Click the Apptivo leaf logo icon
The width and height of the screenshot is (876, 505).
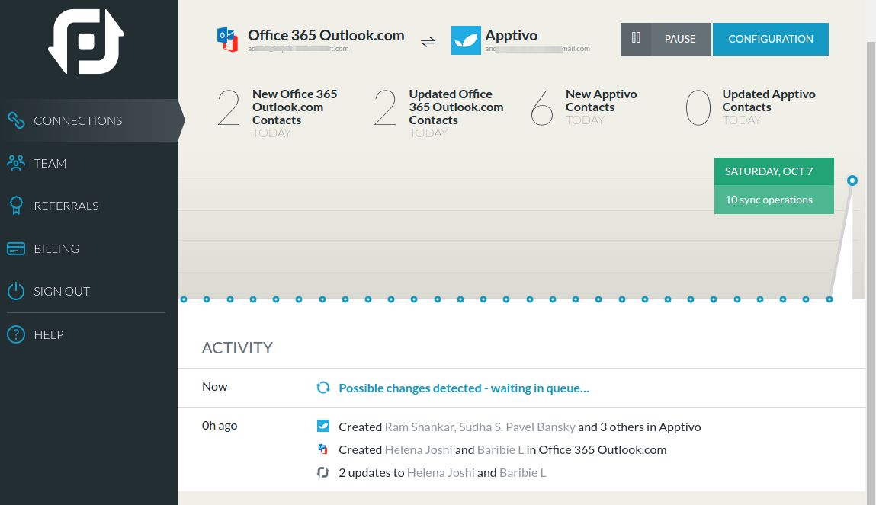click(466, 40)
